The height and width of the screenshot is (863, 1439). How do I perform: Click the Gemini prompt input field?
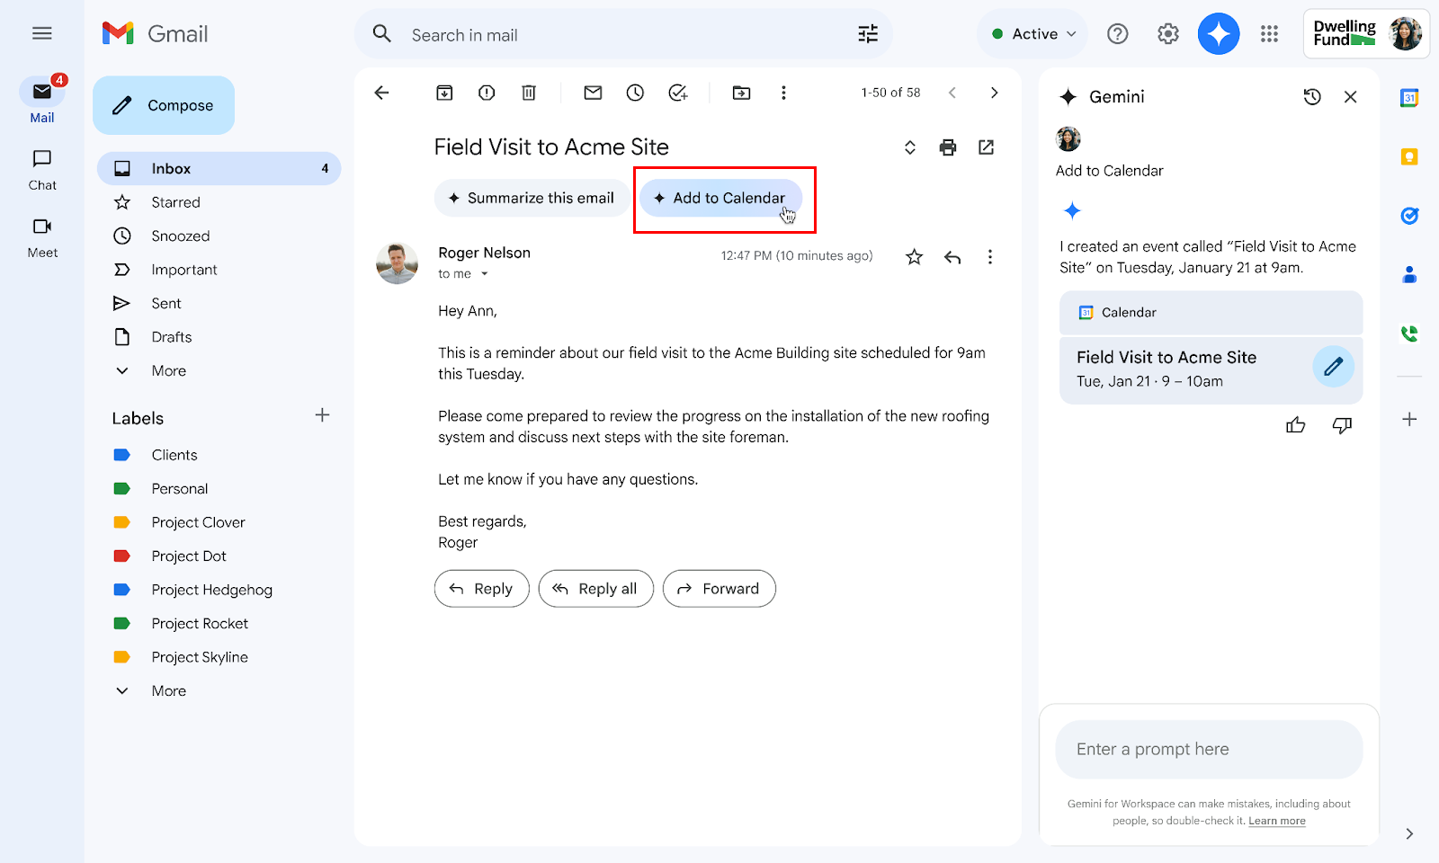1208,749
